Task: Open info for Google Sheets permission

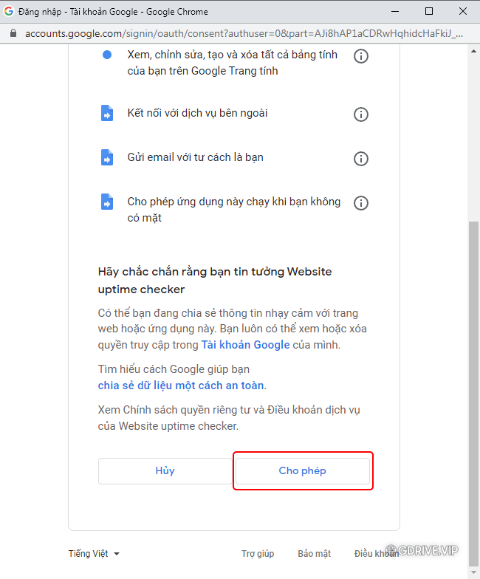Action: pos(360,56)
